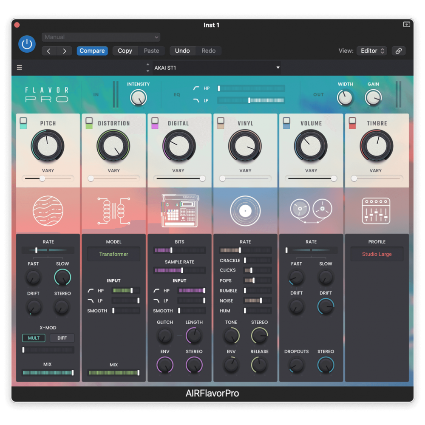Select the reel-to-reel tape icon under Volume
The height and width of the screenshot is (425, 425).
point(311,210)
